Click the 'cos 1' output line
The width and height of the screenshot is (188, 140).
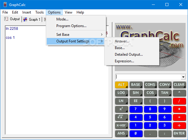tap(10, 38)
